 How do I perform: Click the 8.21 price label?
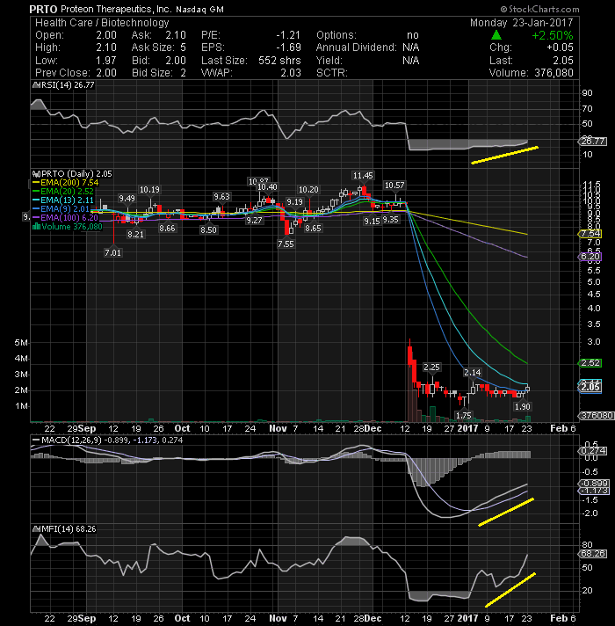click(135, 235)
